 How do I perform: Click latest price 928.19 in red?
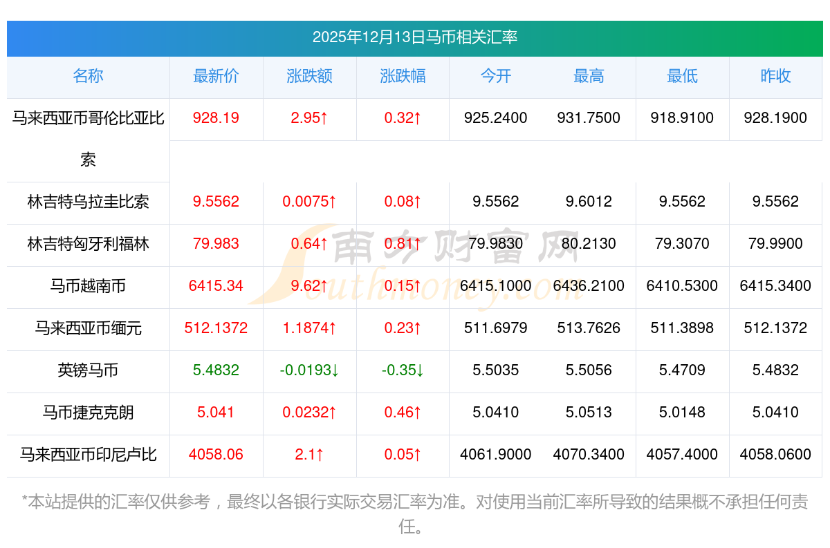[x=216, y=118]
